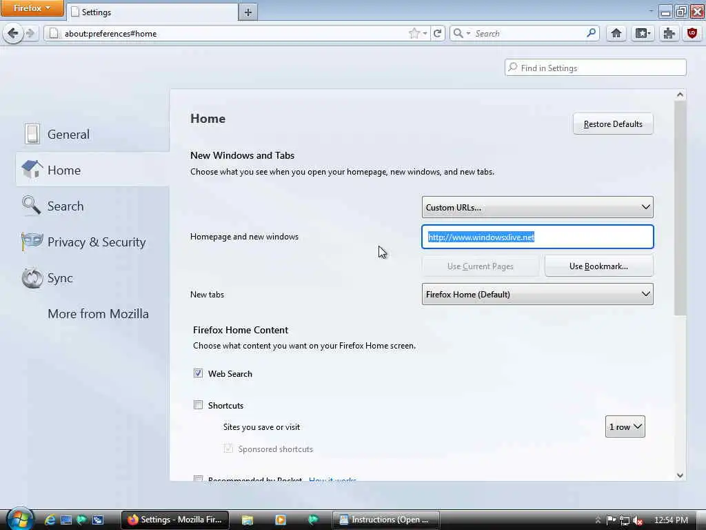Click the muted volume tray icon

(x=637, y=520)
